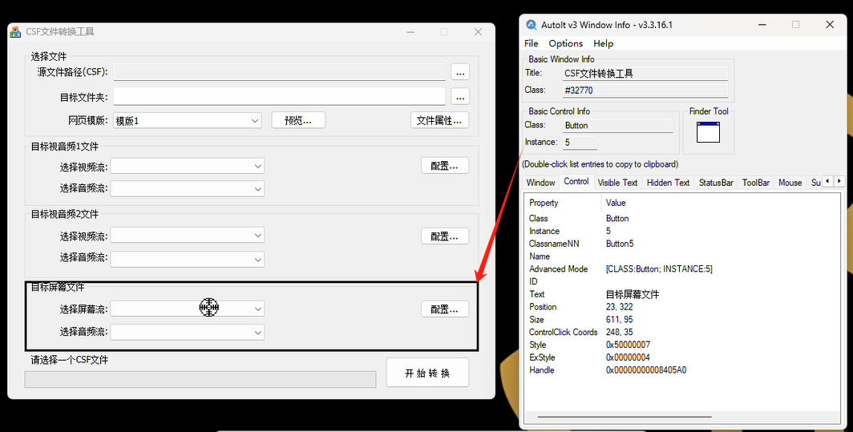This screenshot has height=432, width=853.
Task: Switch to the ToolBar tab
Action: pyautogui.click(x=756, y=182)
